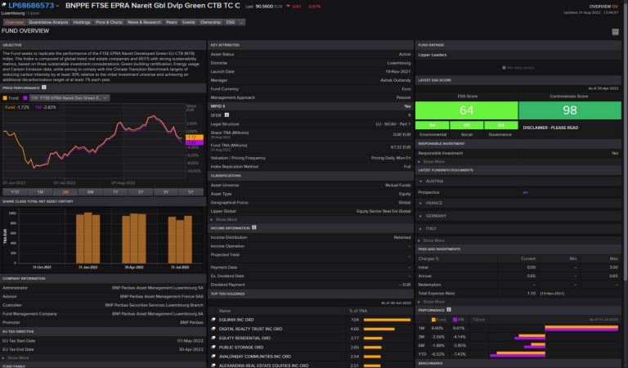Click the T.Error column header in Performance
Image resolution: width=628 pixels, height=368 pixels.
[479, 320]
